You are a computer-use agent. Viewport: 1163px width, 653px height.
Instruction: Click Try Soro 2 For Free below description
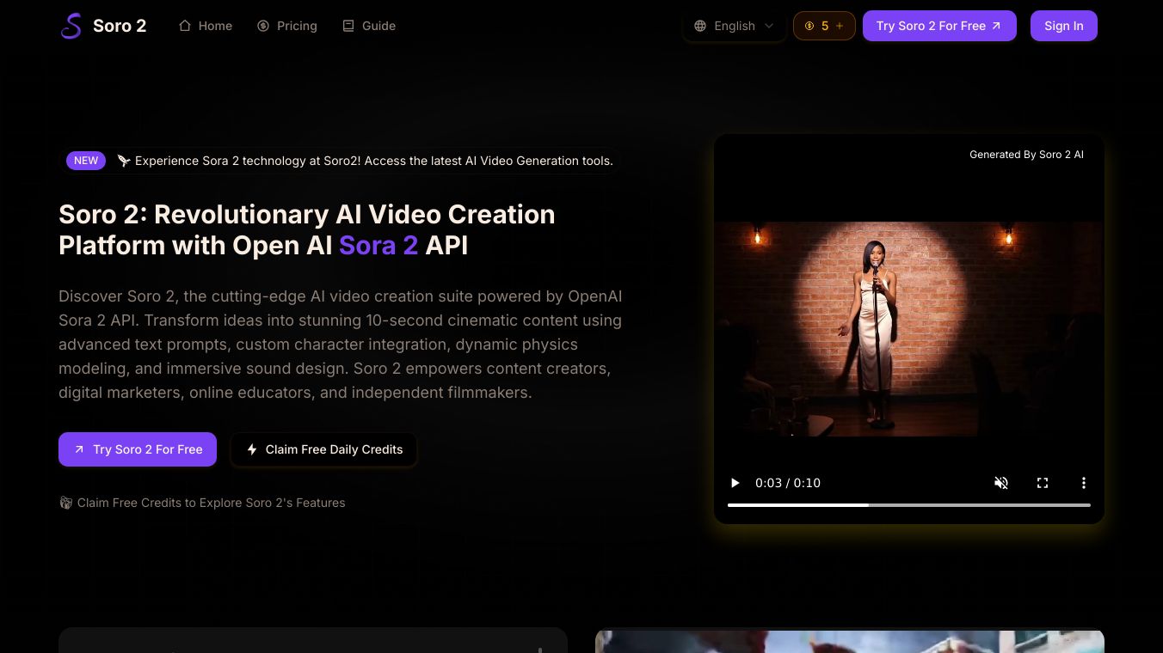(138, 449)
